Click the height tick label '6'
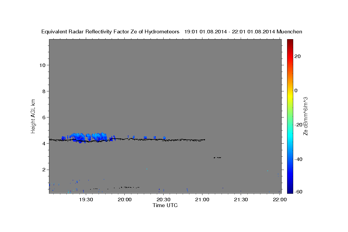Image resolution: width=348 pixels, height=232 pixels. point(44,117)
